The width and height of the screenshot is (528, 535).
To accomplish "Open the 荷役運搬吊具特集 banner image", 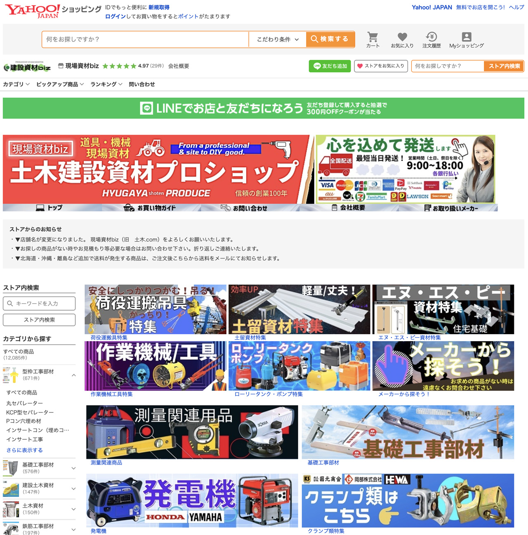I will coord(156,309).
